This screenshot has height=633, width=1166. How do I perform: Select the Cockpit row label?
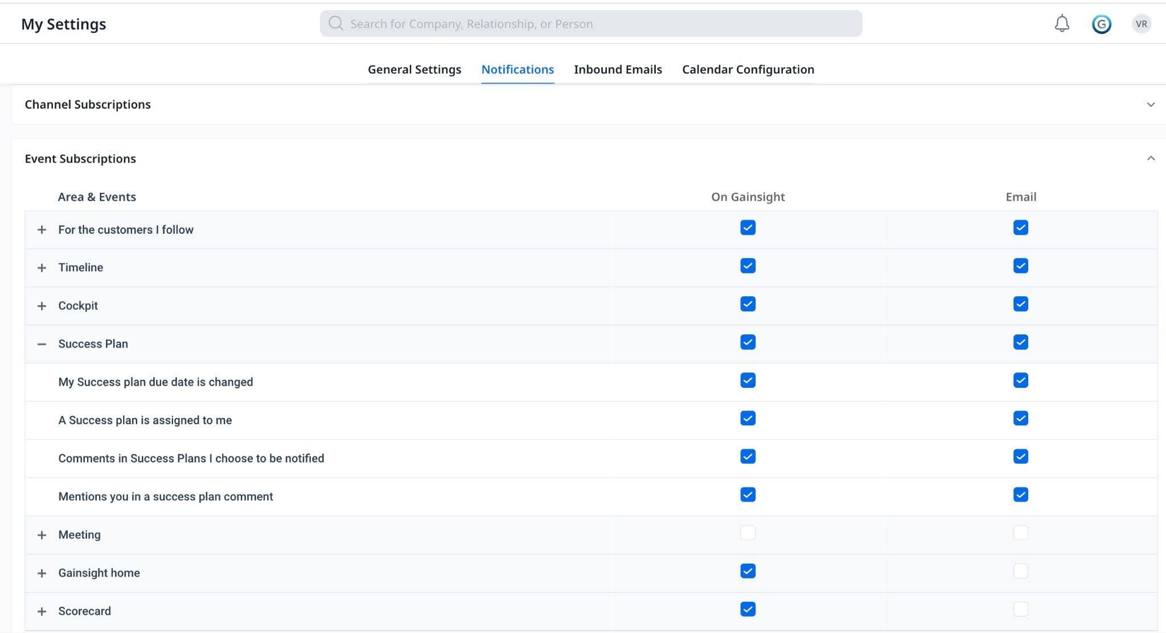pyautogui.click(x=78, y=305)
